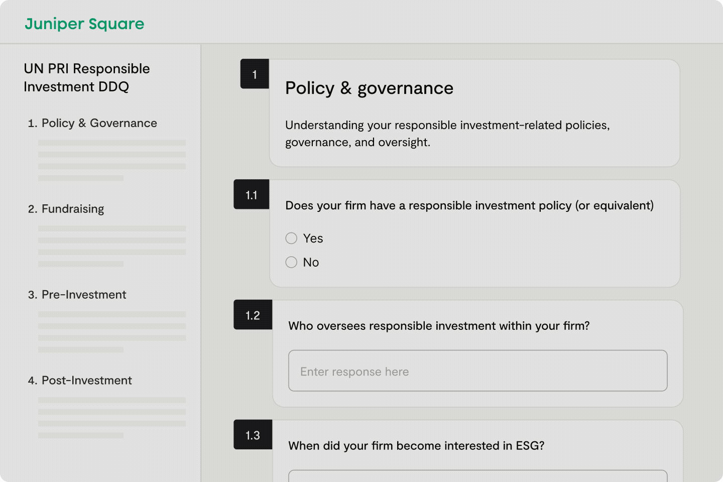
Task: Navigate to Post-Investment section
Action: [86, 381]
